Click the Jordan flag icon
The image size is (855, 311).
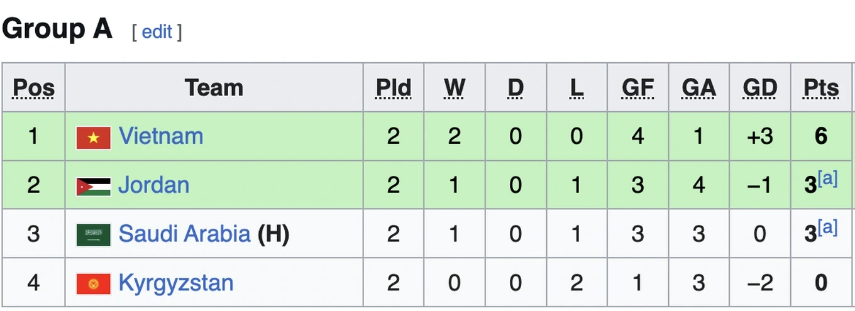tap(93, 186)
